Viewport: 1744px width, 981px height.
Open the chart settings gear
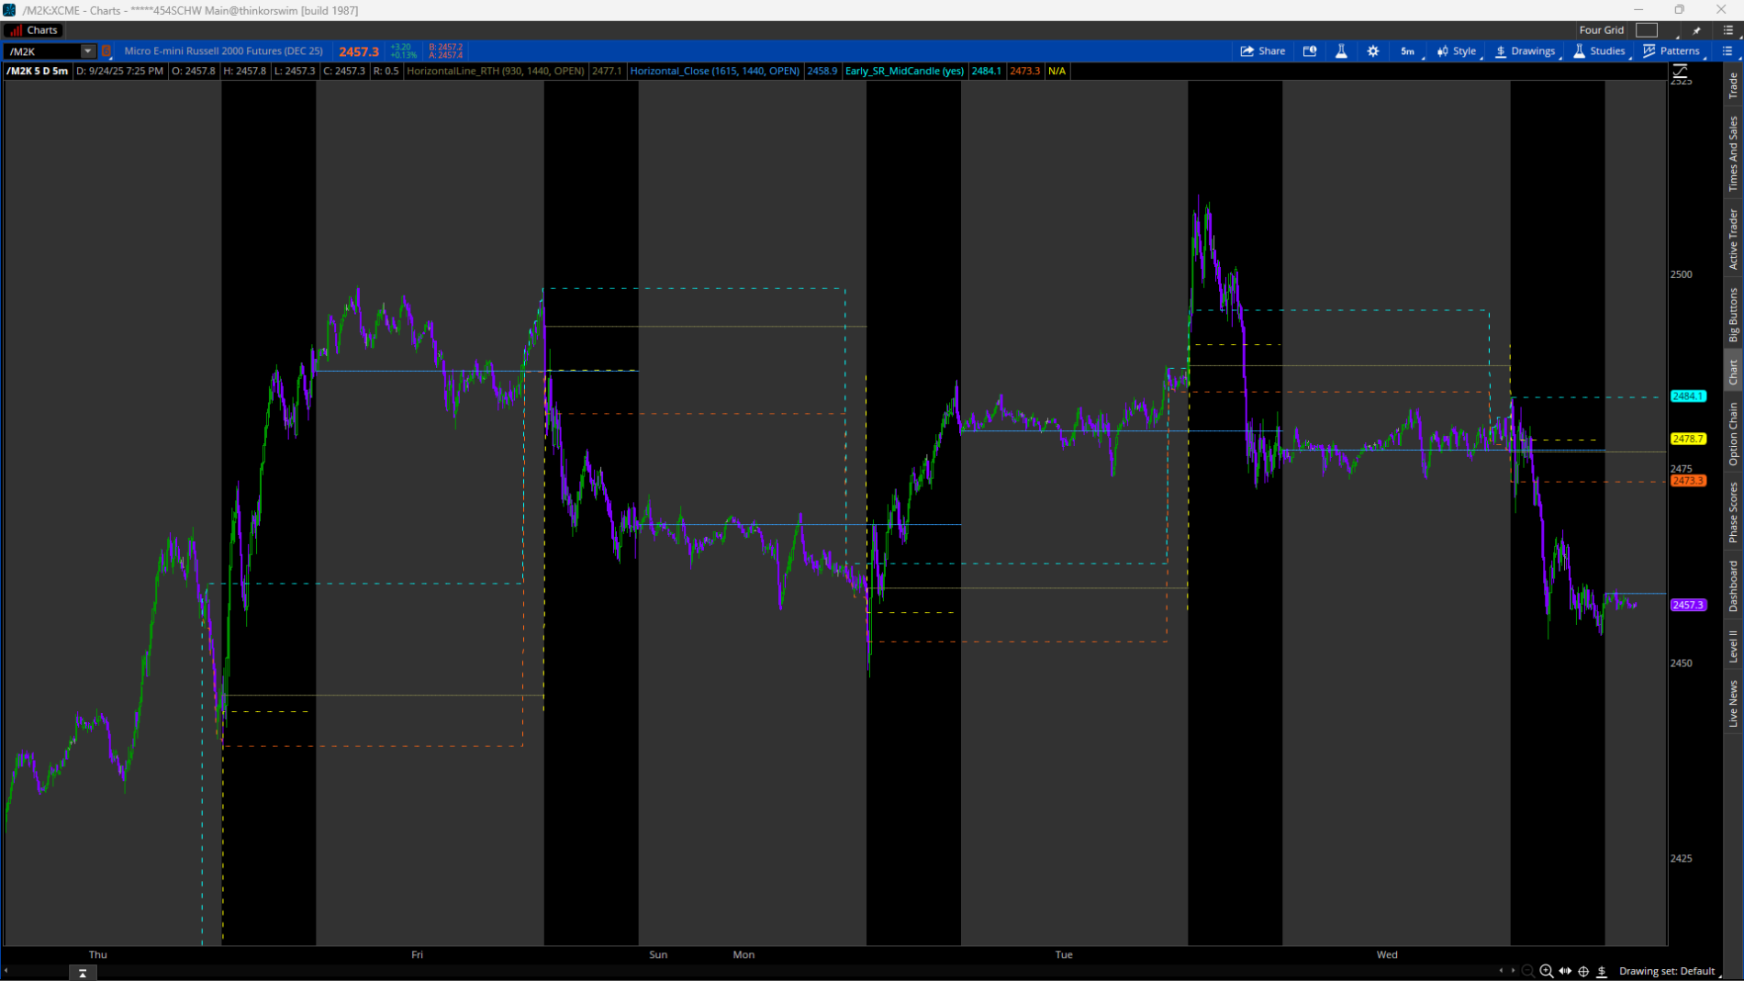coord(1373,51)
